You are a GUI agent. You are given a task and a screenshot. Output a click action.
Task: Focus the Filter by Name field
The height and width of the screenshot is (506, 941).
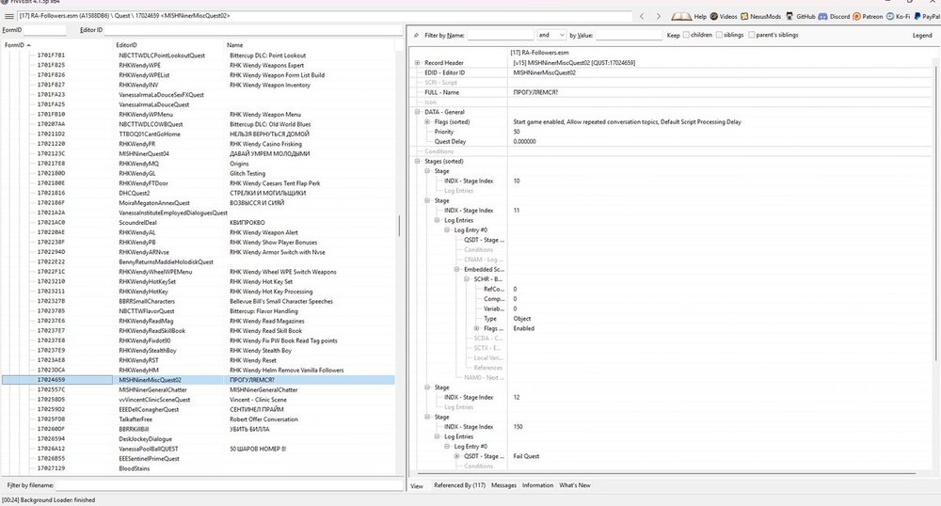[x=500, y=36]
